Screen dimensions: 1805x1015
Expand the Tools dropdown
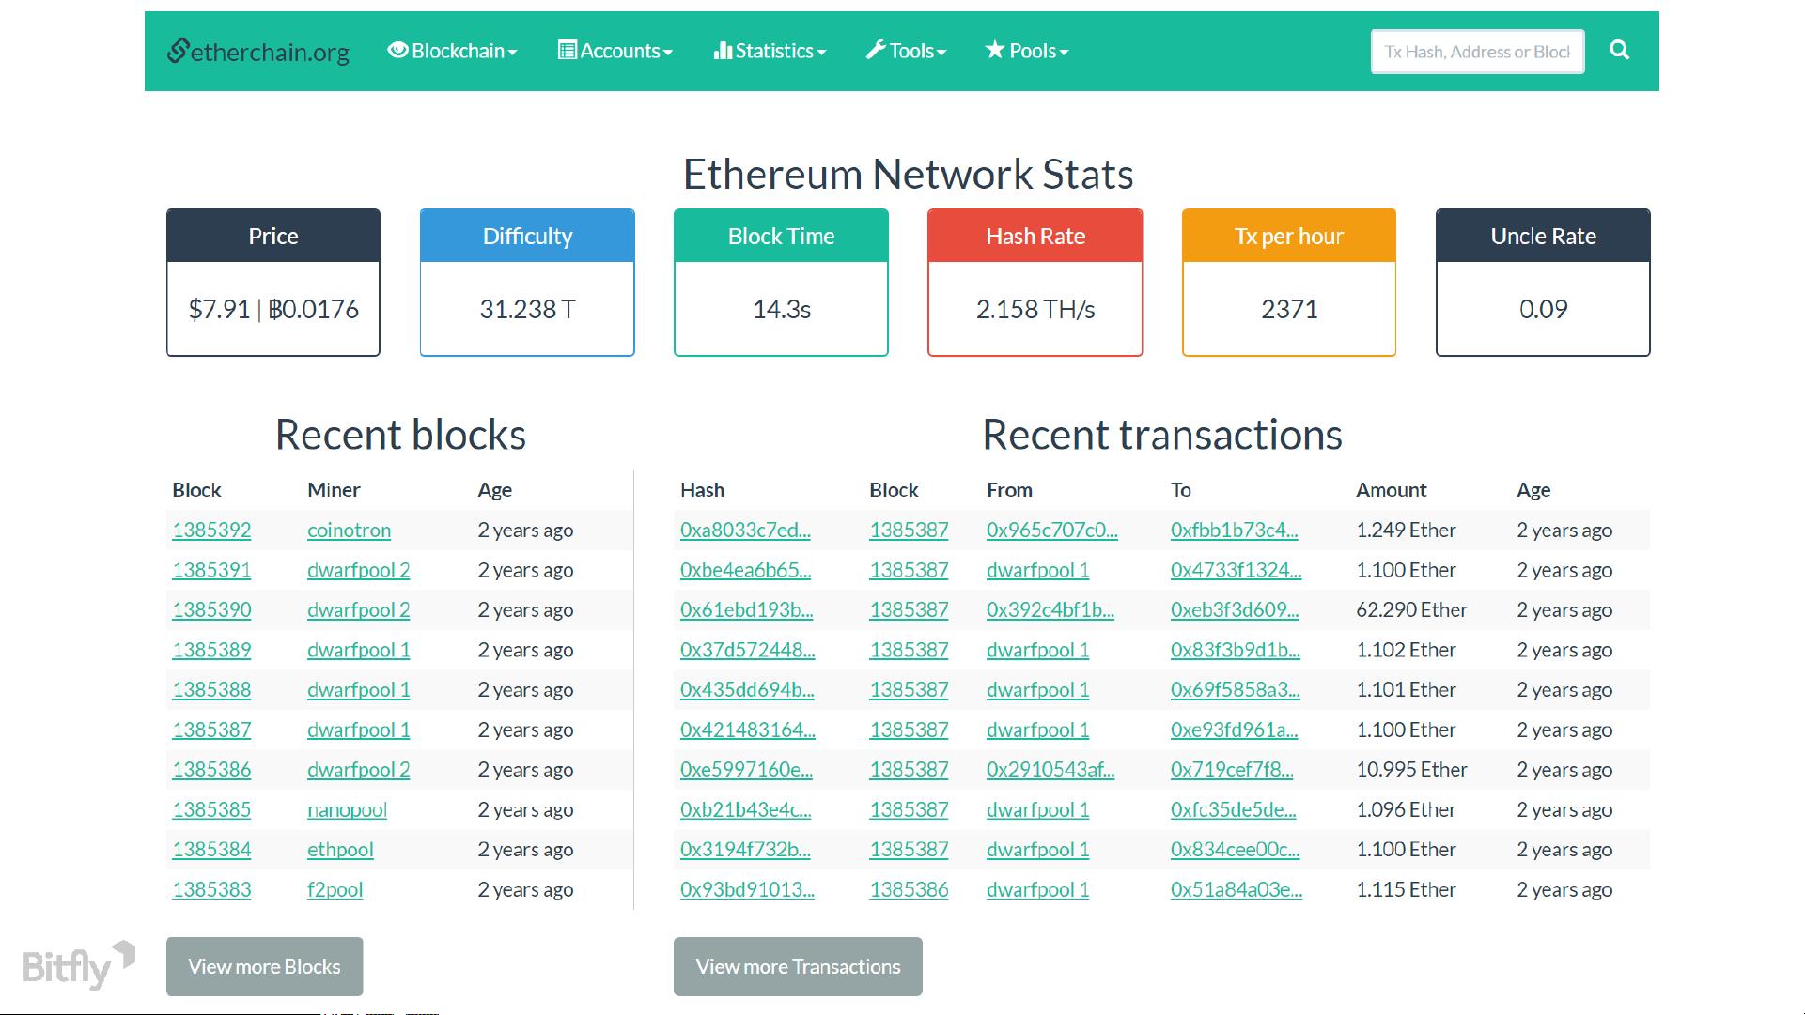906,51
